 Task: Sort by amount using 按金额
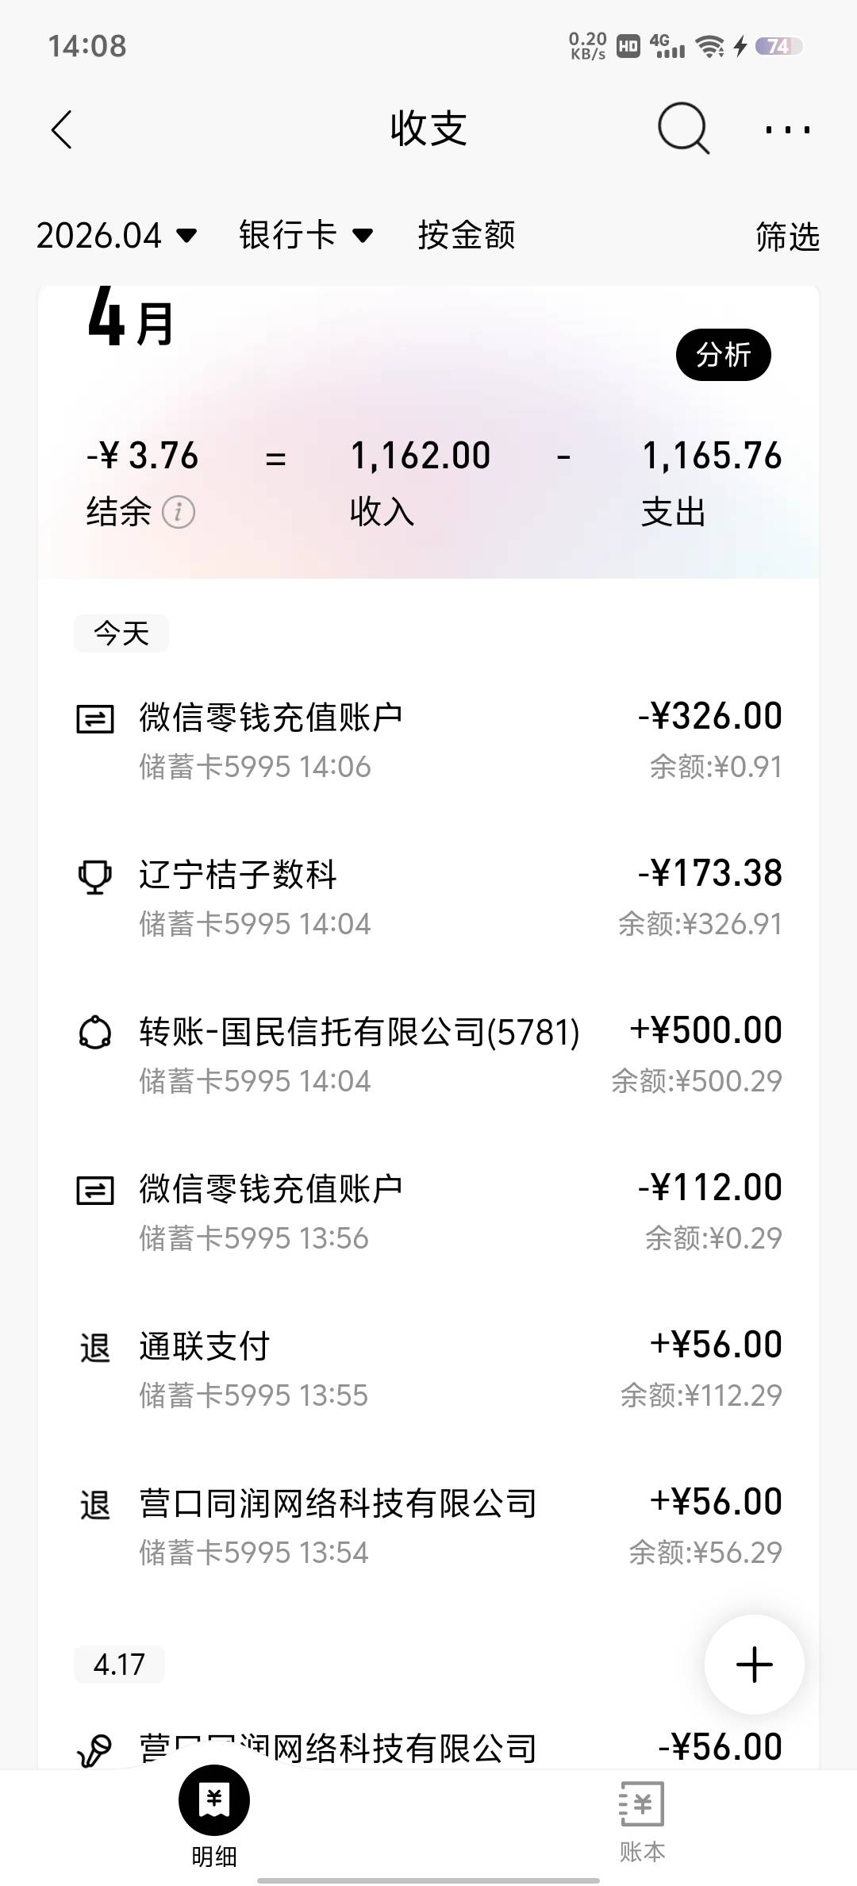coord(467,236)
